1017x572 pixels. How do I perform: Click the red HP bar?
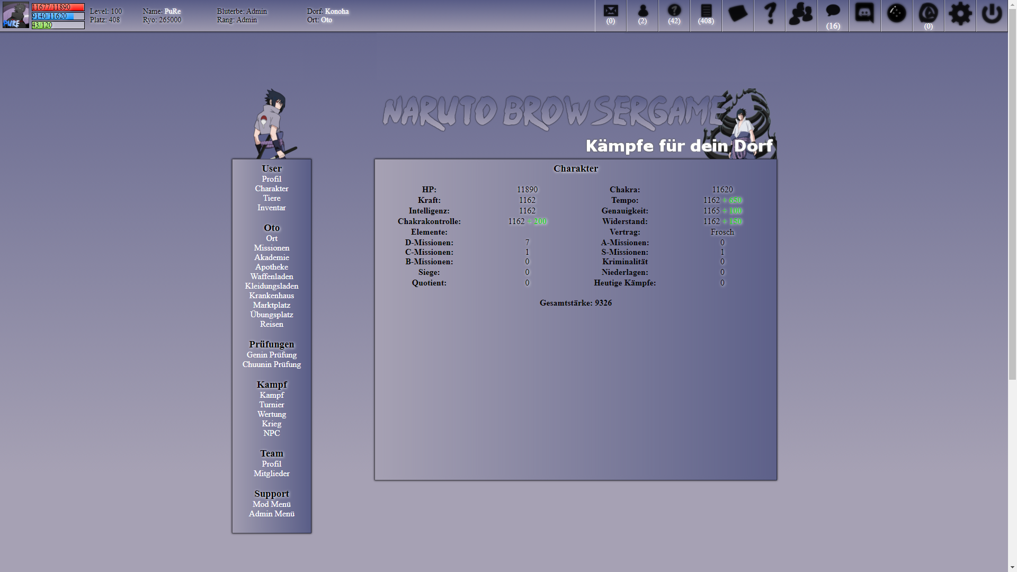58,7
